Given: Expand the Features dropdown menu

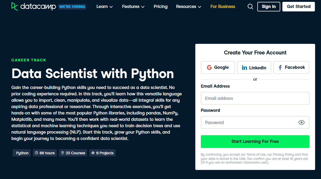Looking at the screenshot, I should tap(133, 7).
